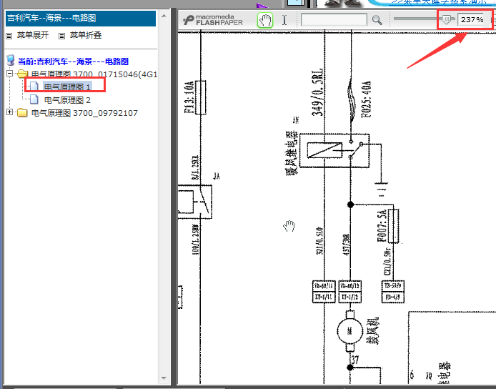The image size is (496, 389).
Task: Select the text selection cursor tool
Action: [284, 20]
